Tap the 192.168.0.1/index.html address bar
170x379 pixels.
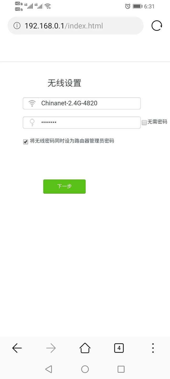(76, 26)
